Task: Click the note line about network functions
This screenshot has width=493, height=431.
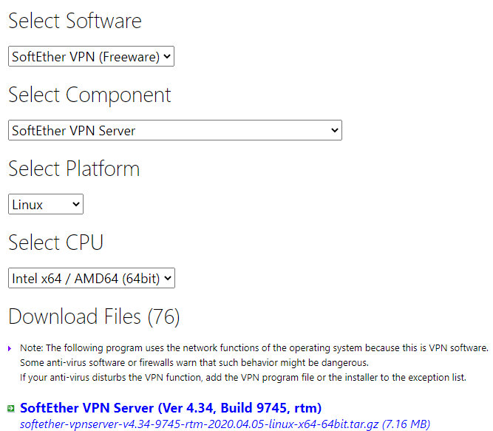Action: coord(254,348)
